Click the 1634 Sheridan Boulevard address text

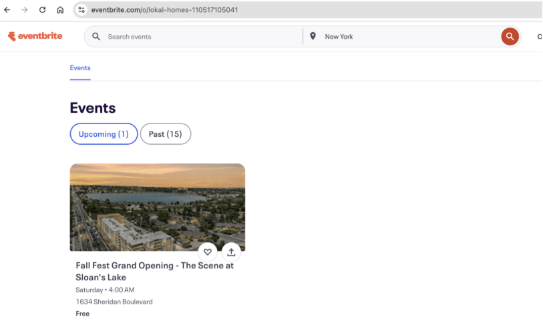click(x=114, y=302)
